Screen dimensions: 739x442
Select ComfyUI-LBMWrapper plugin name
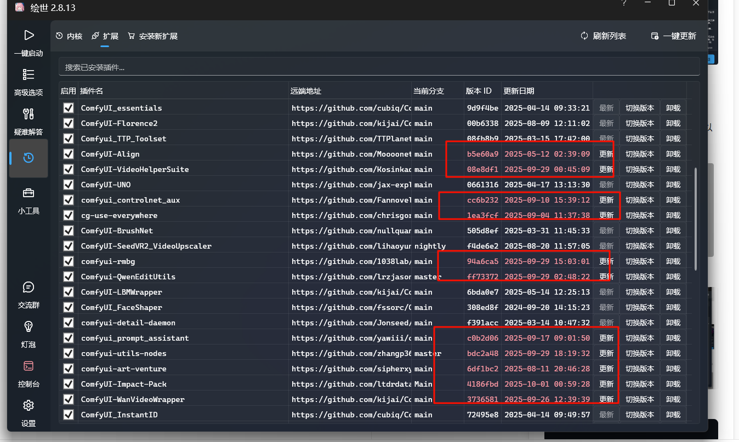122,292
